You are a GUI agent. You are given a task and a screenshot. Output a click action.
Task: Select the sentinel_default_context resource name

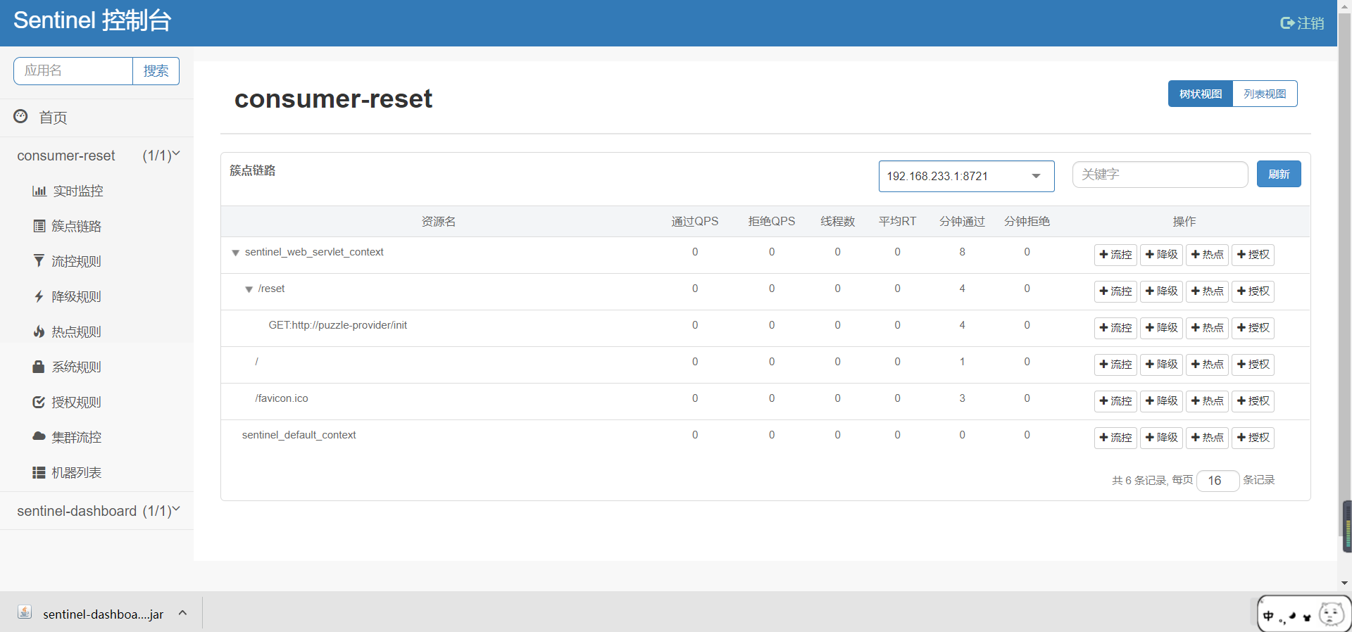299,435
